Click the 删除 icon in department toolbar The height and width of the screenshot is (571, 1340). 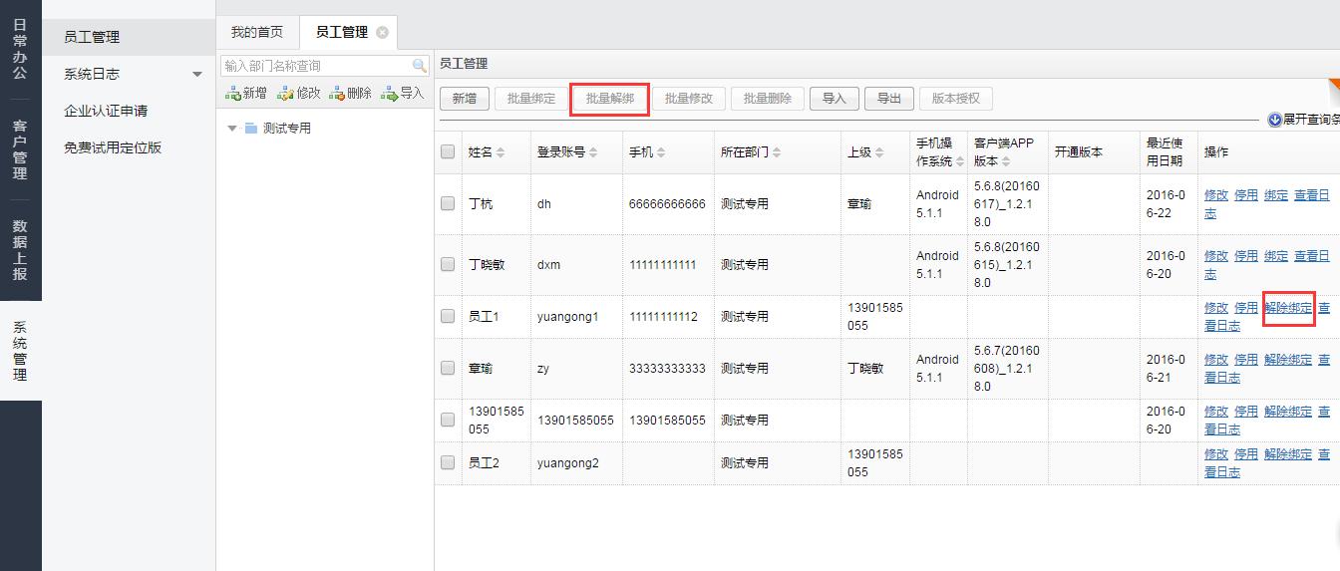336,94
